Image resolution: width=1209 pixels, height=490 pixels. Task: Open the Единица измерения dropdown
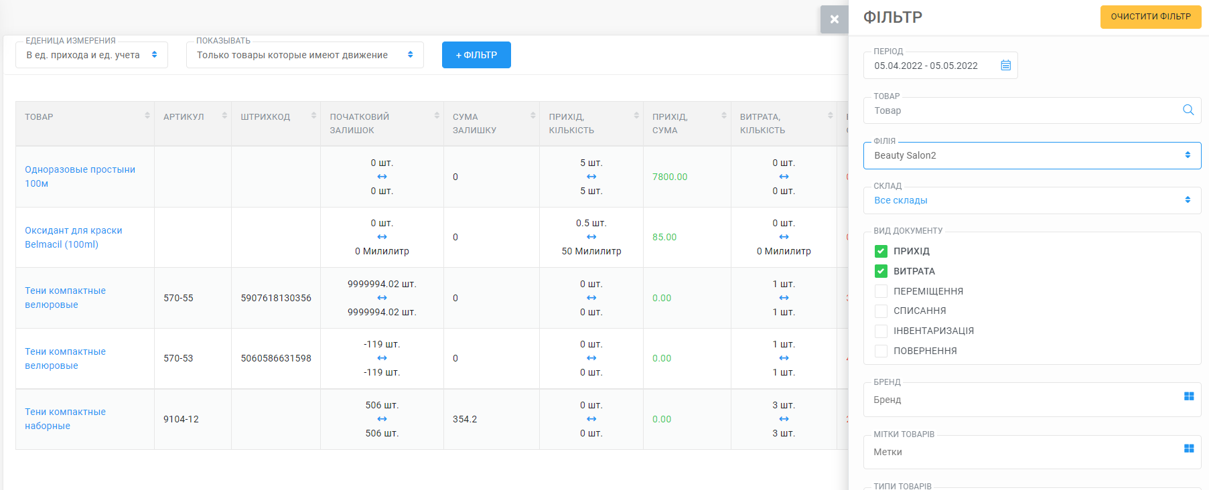coord(92,55)
